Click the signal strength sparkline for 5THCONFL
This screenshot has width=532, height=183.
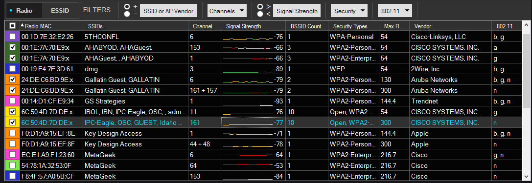248,37
